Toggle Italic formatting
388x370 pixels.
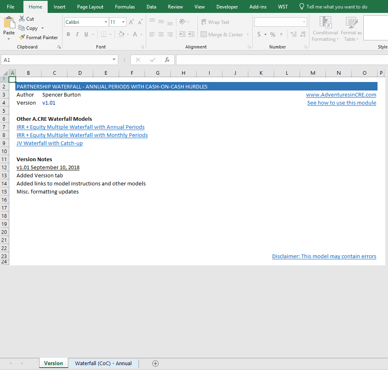pyautogui.click(x=77, y=35)
